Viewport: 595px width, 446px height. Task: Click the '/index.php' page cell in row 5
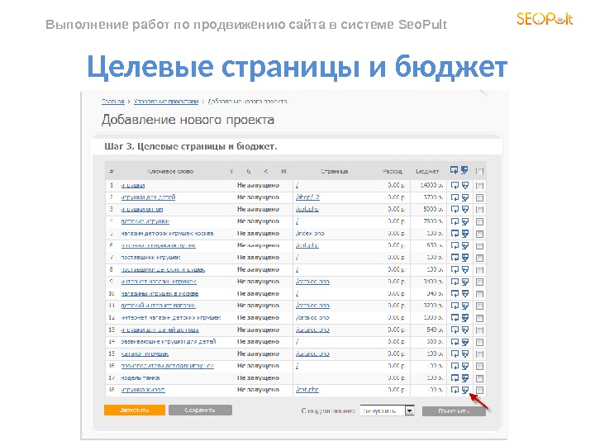click(310, 234)
